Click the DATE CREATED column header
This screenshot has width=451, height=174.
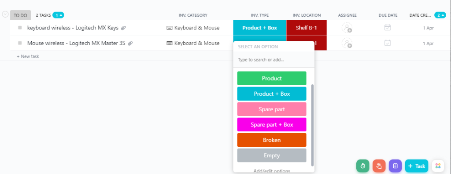(x=420, y=15)
